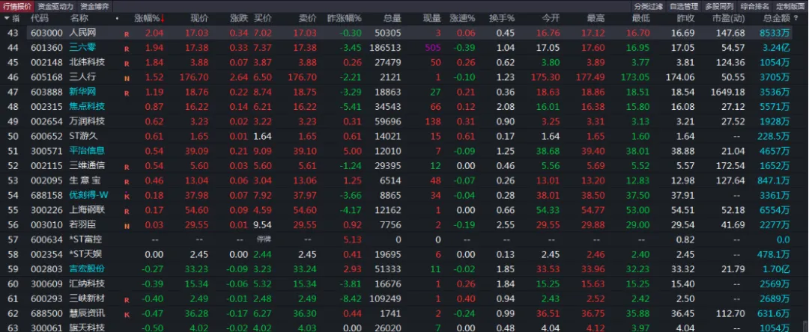
Task: Select stock 北纬科技
Action: point(87,62)
